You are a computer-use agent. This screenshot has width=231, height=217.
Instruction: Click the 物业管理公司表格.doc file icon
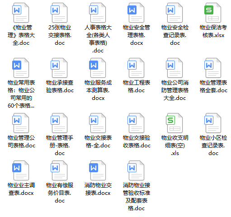[21, 123]
